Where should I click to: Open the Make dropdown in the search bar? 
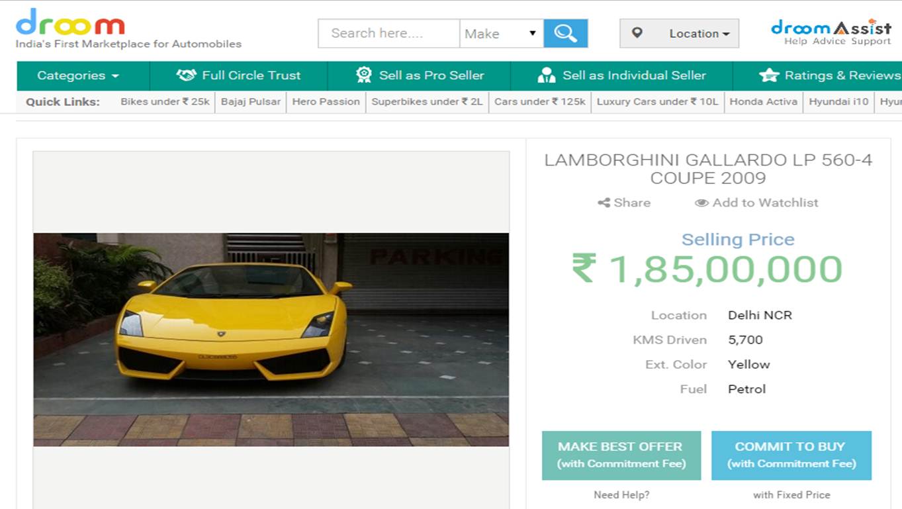[x=501, y=33]
